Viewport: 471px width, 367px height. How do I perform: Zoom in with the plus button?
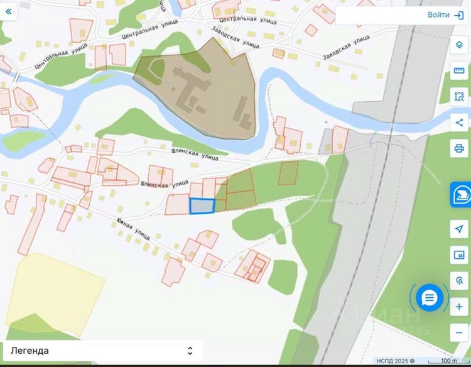[459, 307]
